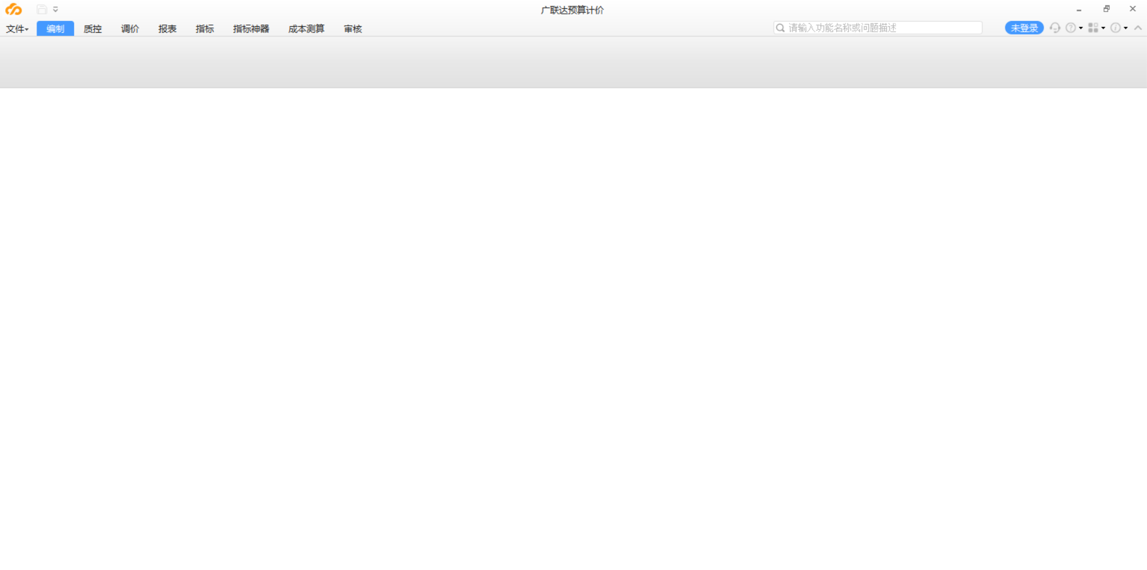Click the save disk icon in title bar
This screenshot has height=570, width=1147.
pos(42,10)
